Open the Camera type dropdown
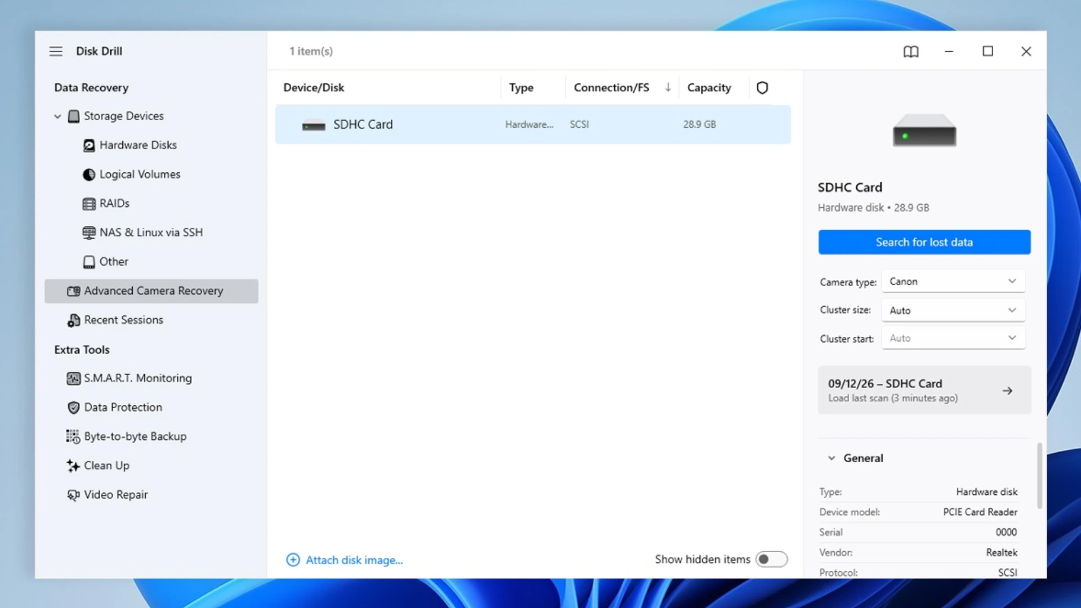 click(x=953, y=281)
